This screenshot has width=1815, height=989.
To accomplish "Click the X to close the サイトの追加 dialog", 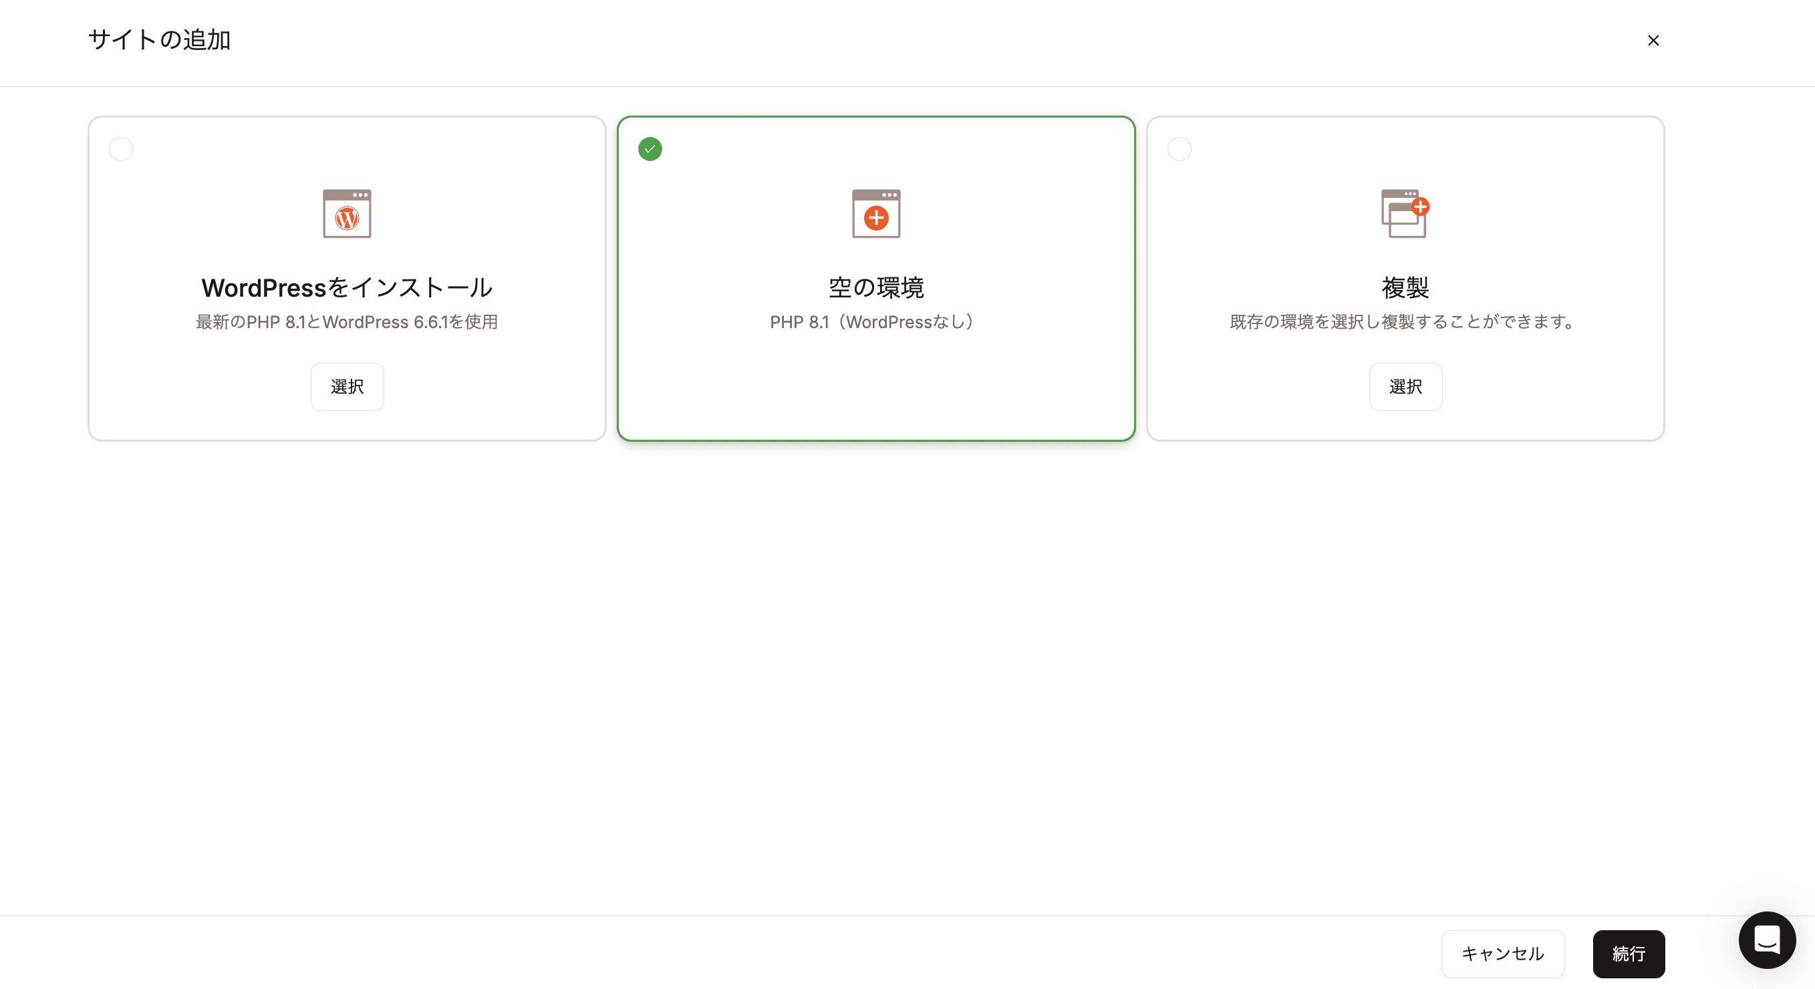I will pyautogui.click(x=1654, y=40).
